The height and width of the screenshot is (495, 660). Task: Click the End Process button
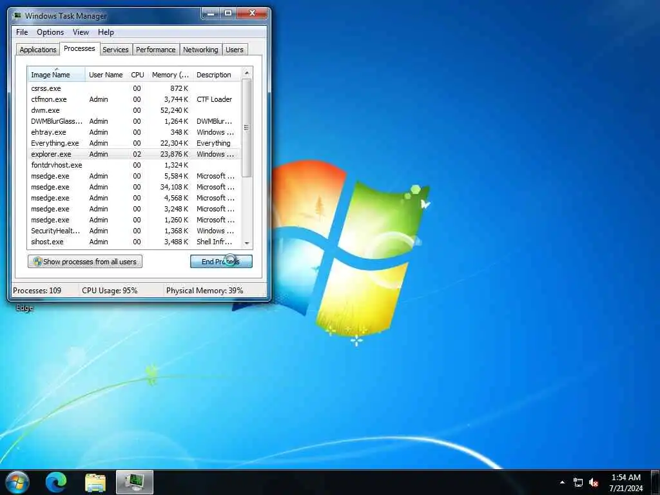click(x=222, y=262)
